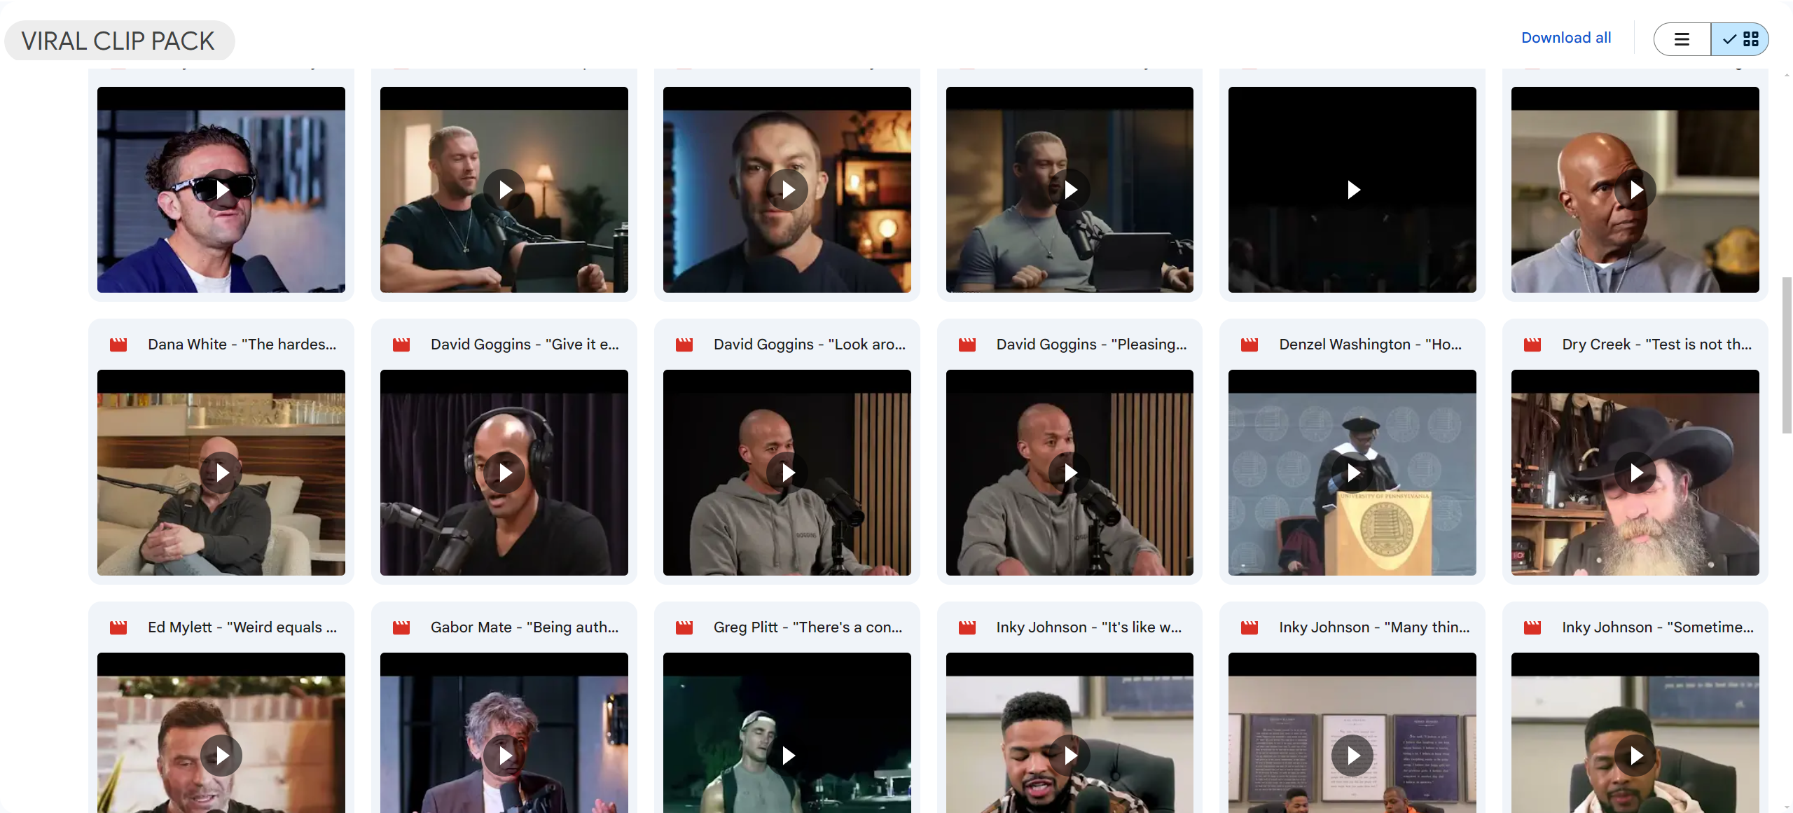Play David Goggins "Give it e..." video
Image resolution: width=1793 pixels, height=813 pixels.
click(x=504, y=473)
